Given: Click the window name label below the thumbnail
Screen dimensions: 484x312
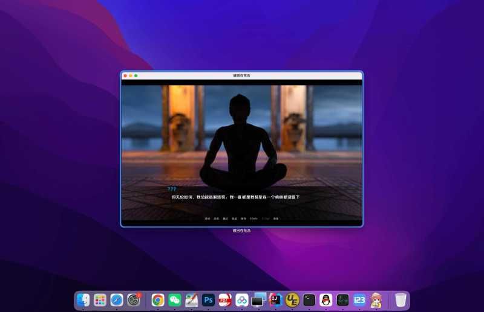Looking at the screenshot, I should [x=241, y=231].
